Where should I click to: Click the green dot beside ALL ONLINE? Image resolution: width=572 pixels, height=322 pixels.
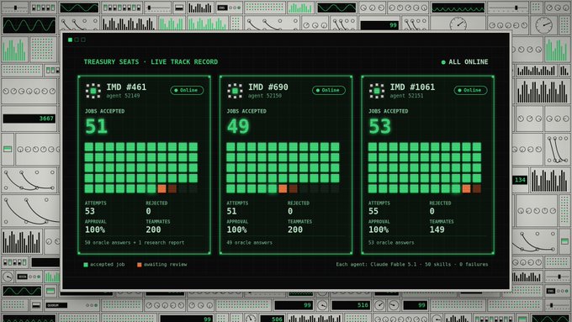click(443, 62)
